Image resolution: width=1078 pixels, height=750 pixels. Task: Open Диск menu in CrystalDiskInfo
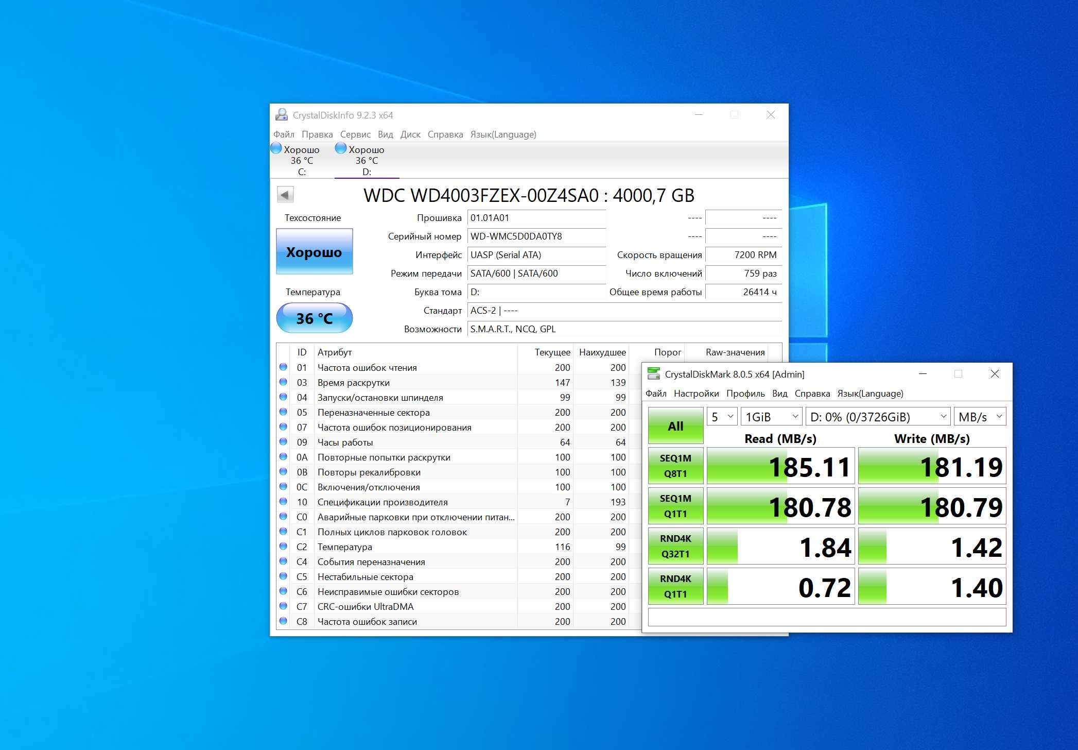(410, 134)
